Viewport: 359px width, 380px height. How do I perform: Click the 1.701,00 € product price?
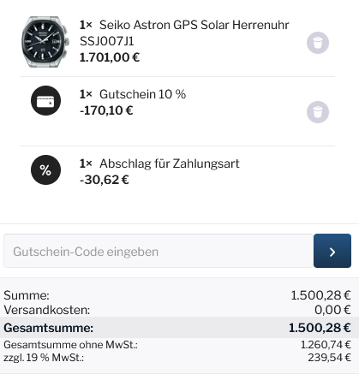coord(110,57)
